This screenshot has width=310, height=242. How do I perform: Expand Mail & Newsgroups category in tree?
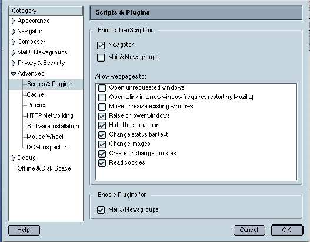click(14, 53)
